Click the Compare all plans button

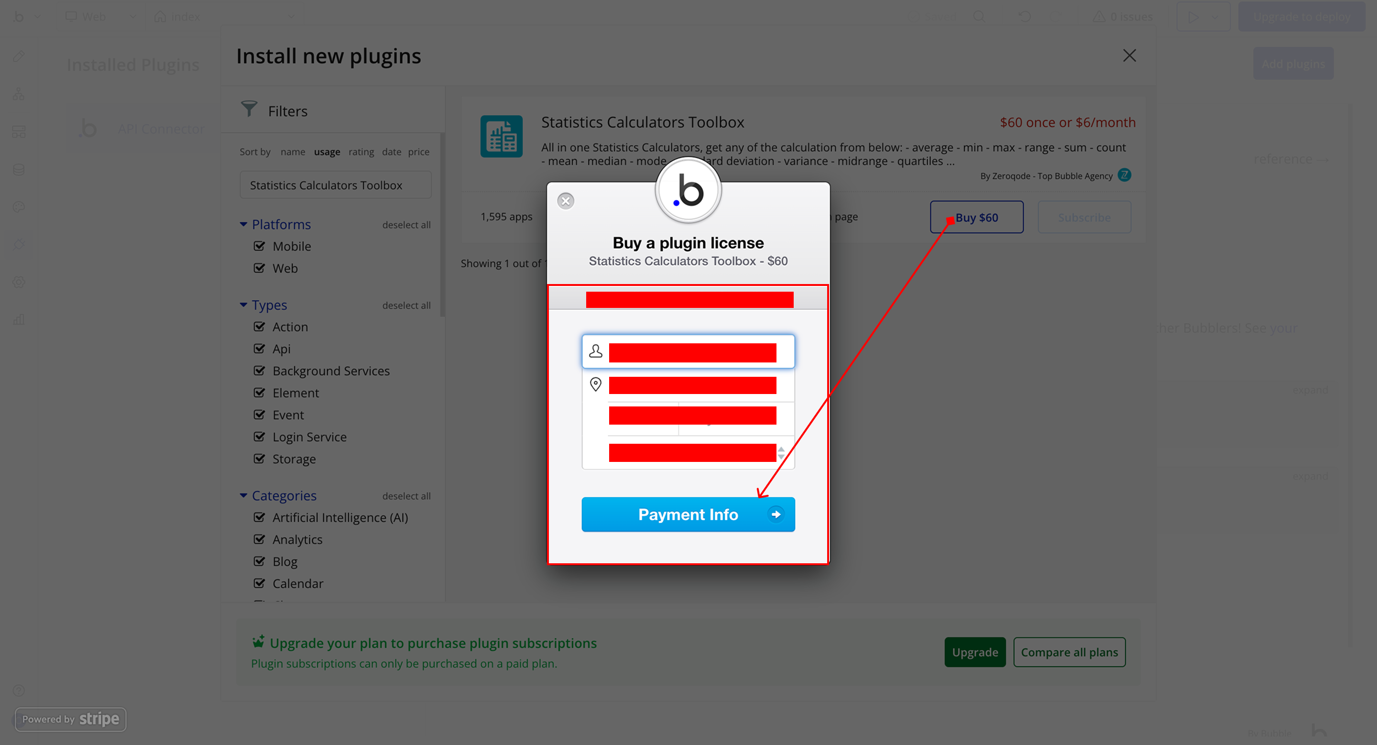click(x=1069, y=652)
